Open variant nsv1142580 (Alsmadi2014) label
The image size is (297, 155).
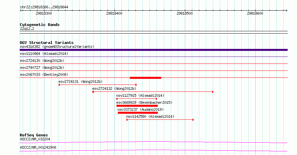point(150,117)
